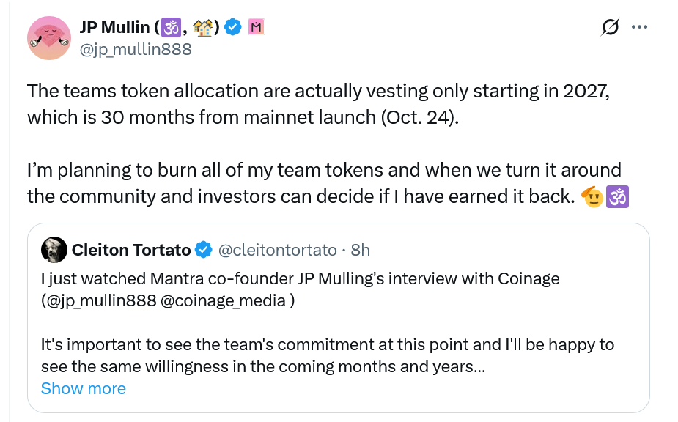Open JP Mullin's profile avatar
This screenshot has width=678, height=422.
click(48, 37)
